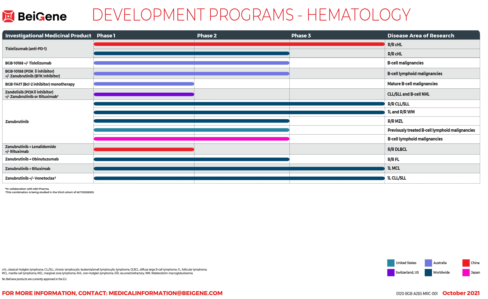Select the Zanubrutinib + Obinutuzumab label
488x299 pixels.
coord(32,159)
